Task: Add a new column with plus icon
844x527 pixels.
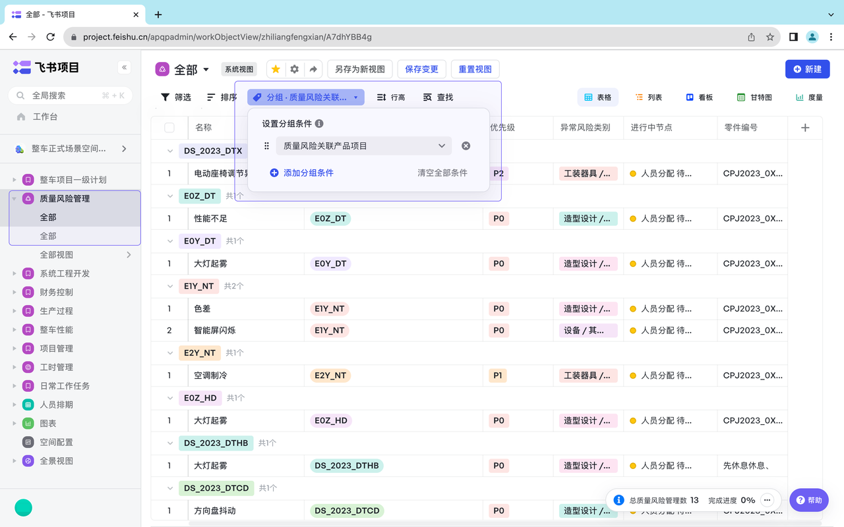Action: 805,128
